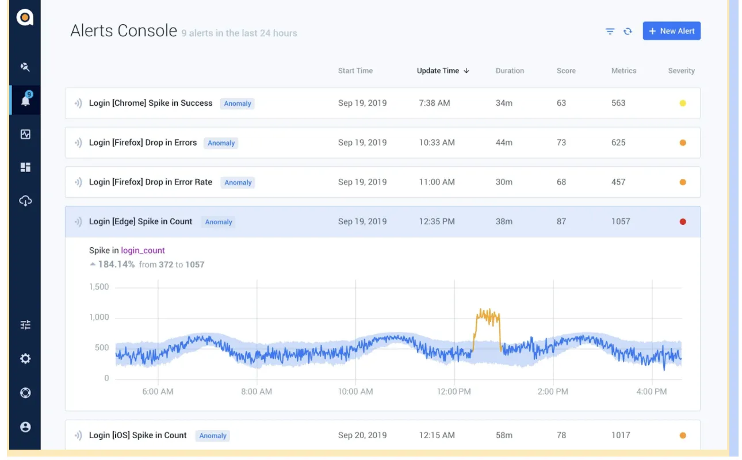Open the dashboards grid sidebar icon

(x=25, y=167)
